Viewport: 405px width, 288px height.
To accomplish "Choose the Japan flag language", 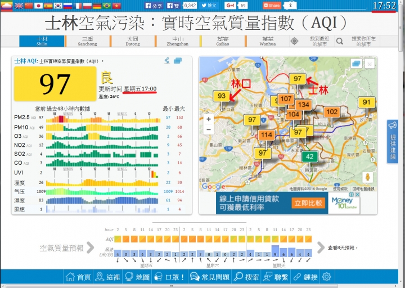I will pos(38,6).
